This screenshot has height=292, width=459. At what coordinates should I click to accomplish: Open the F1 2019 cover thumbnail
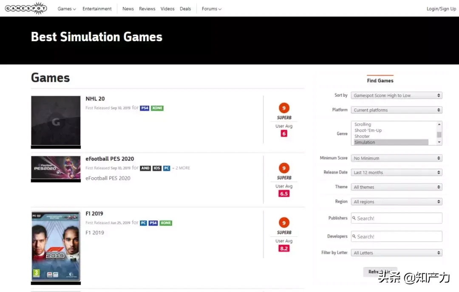click(56, 248)
